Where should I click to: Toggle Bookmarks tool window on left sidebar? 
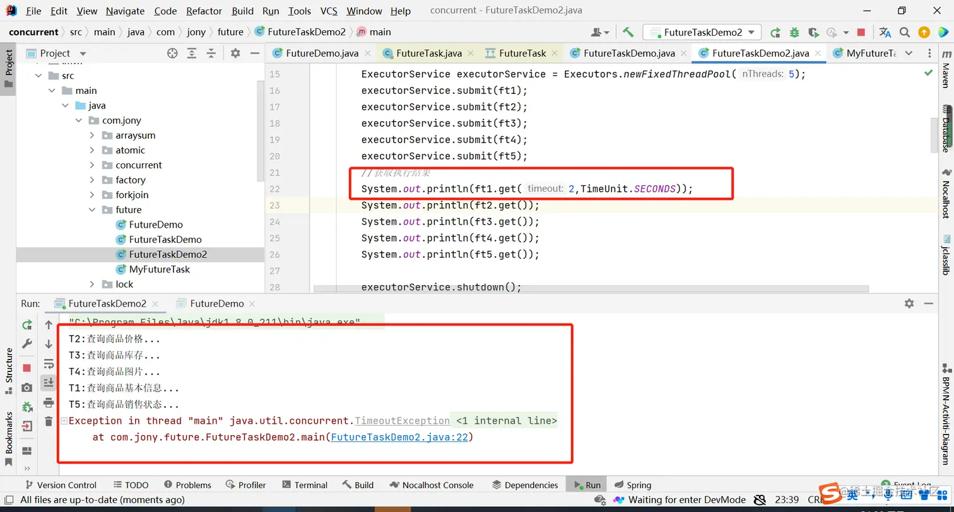pyautogui.click(x=8, y=439)
